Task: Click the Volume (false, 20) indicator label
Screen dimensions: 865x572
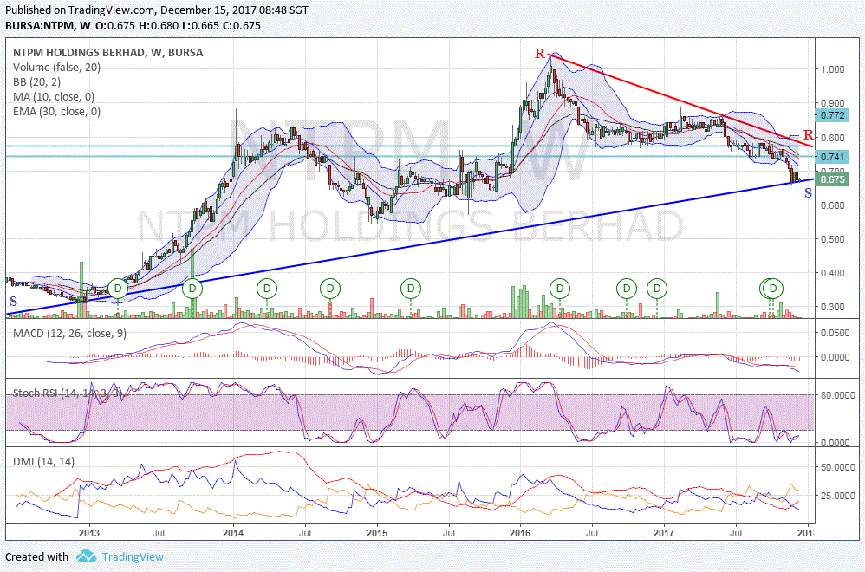Action: (57, 68)
